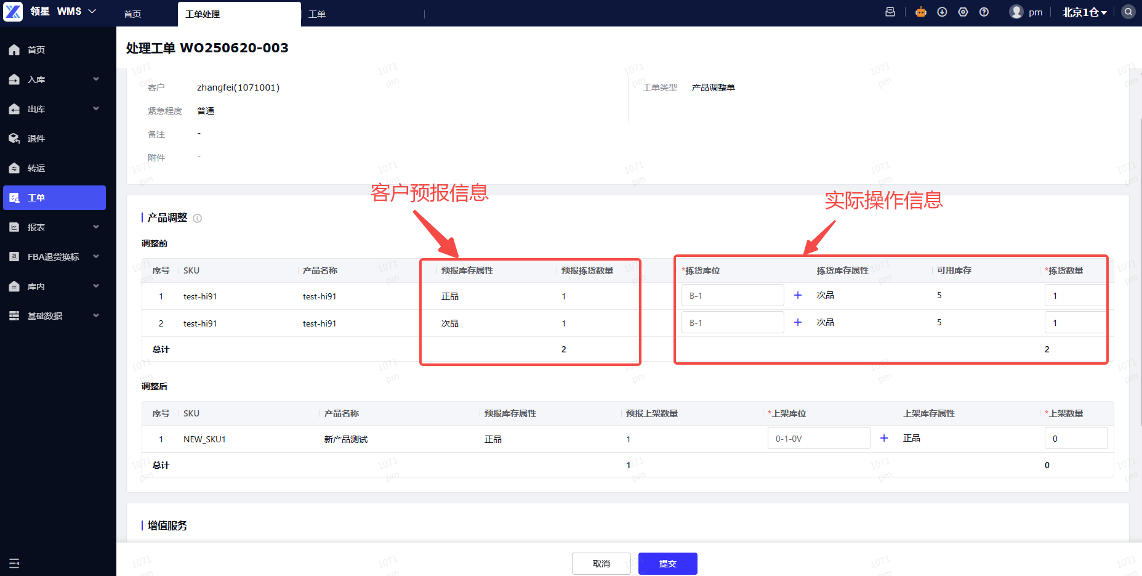1142x576 pixels.
Task: Open the 北京1仓 warehouse dropdown
Action: (x=1085, y=12)
